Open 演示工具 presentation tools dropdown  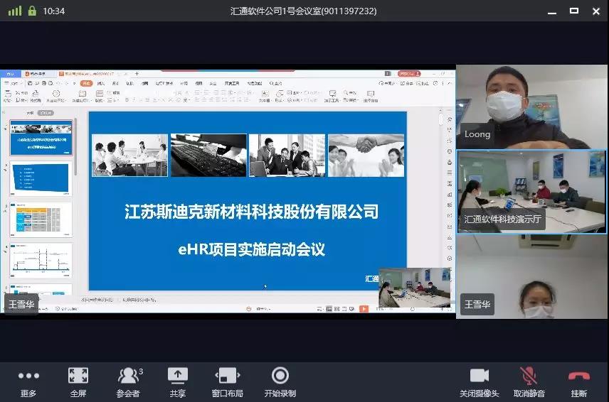point(332,95)
